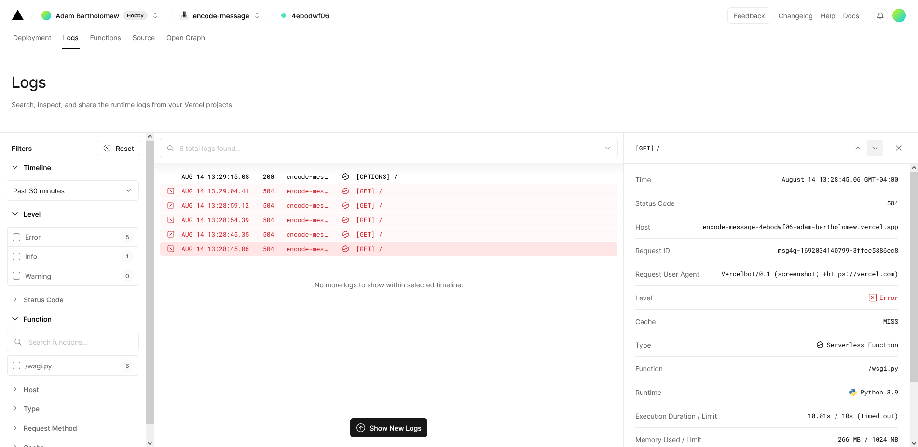Toggle the /wsgi.py function checkbox
The height and width of the screenshot is (447, 918).
16,366
